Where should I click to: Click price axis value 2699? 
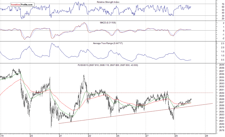pos(222,65)
